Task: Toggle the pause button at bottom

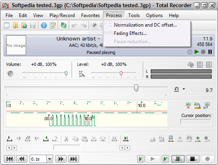Action: pos(178,159)
